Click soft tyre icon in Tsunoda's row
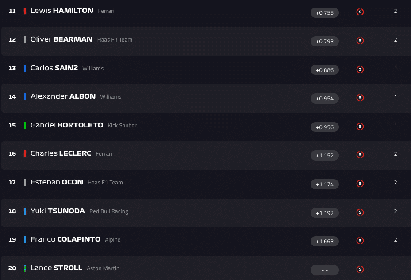 [x=360, y=212]
